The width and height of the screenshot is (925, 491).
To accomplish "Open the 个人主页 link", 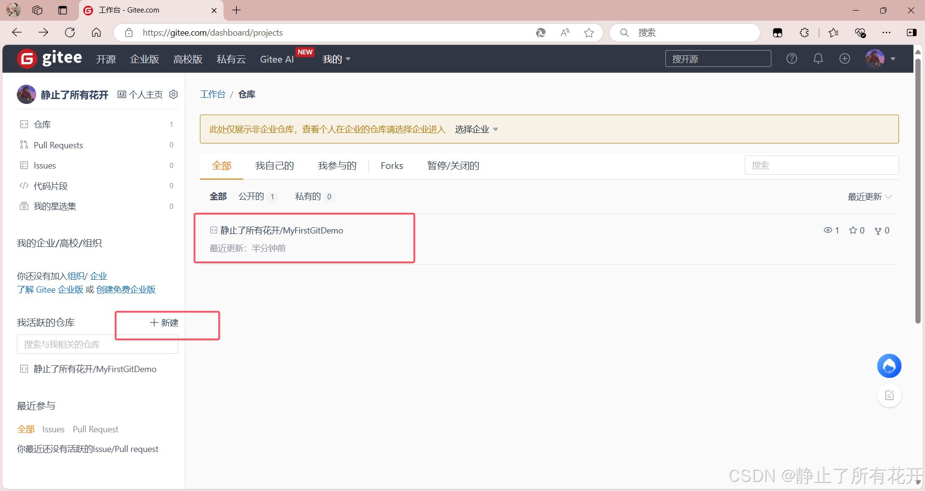I will click(x=140, y=94).
